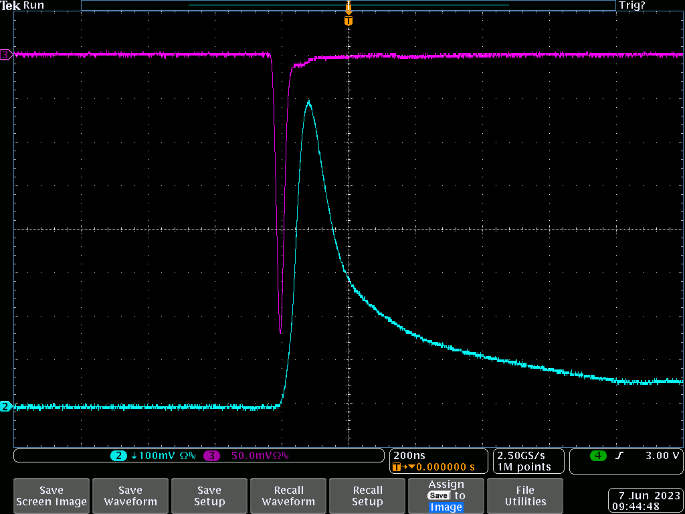Screen dimensions: 685x514
Task: Open the File Utilities menu
Action: 525,496
